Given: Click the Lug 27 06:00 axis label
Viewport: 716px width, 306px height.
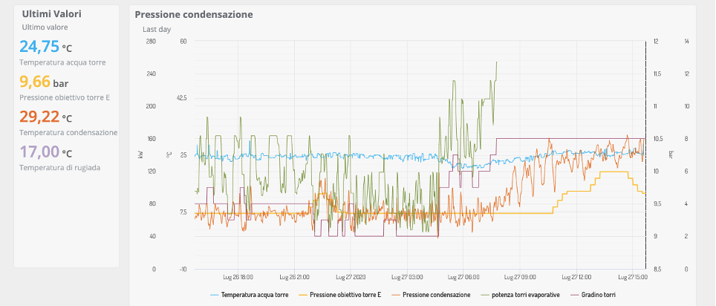Looking at the screenshot, I should 463,277.
